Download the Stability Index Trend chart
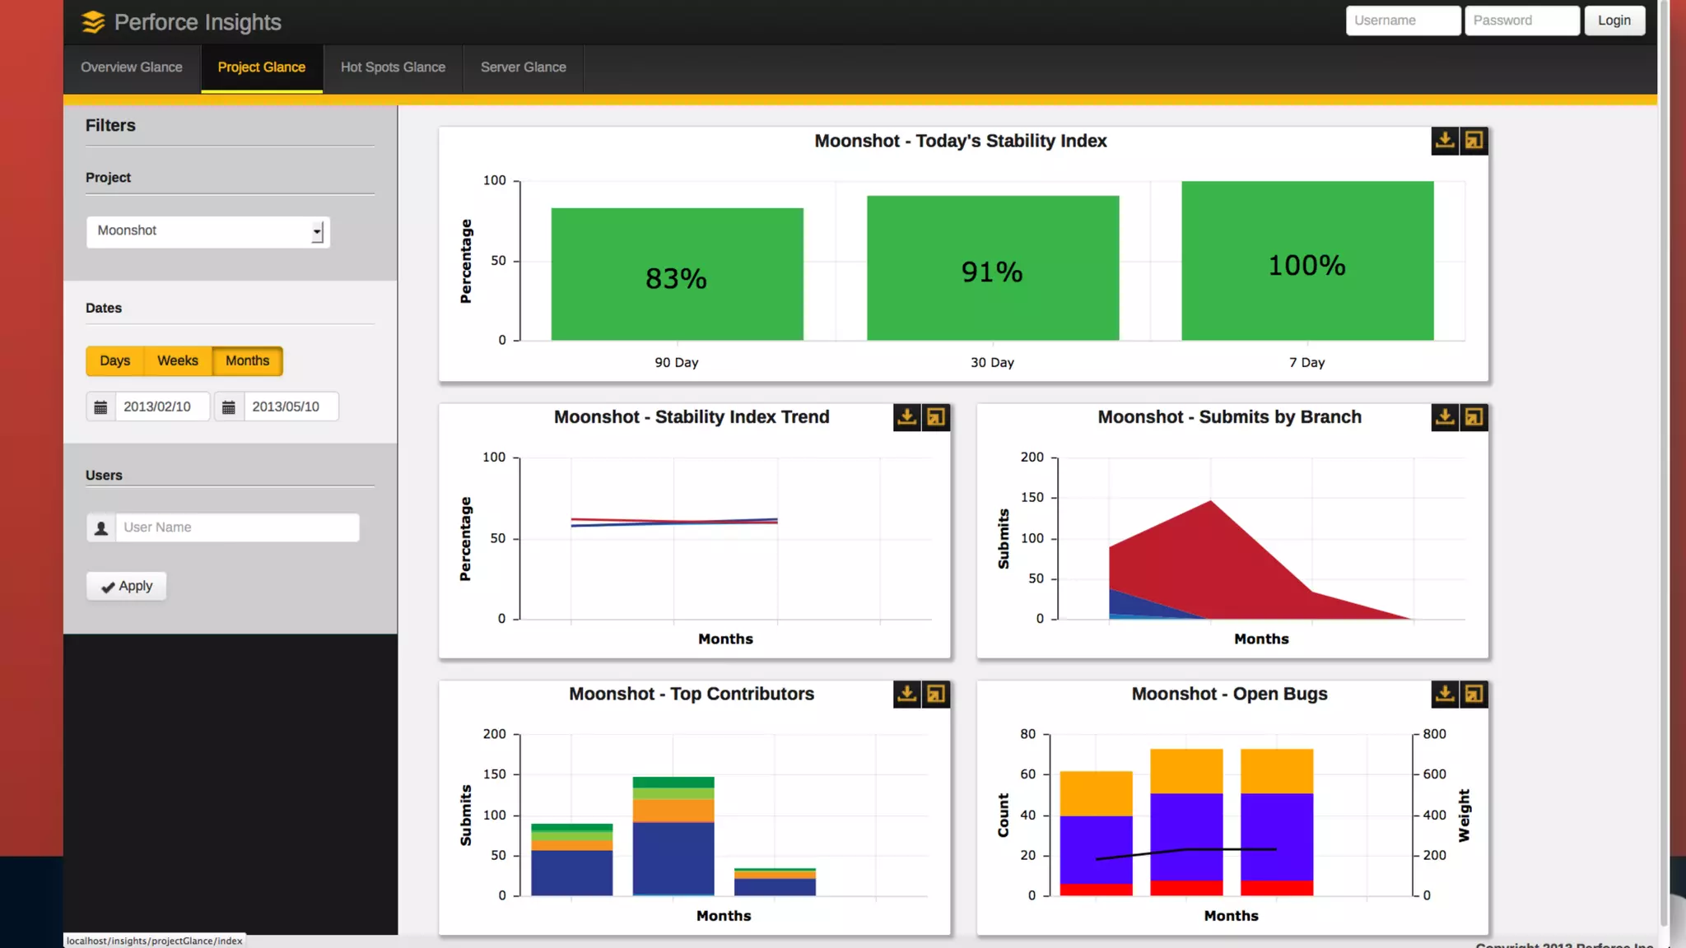 pyautogui.click(x=906, y=417)
